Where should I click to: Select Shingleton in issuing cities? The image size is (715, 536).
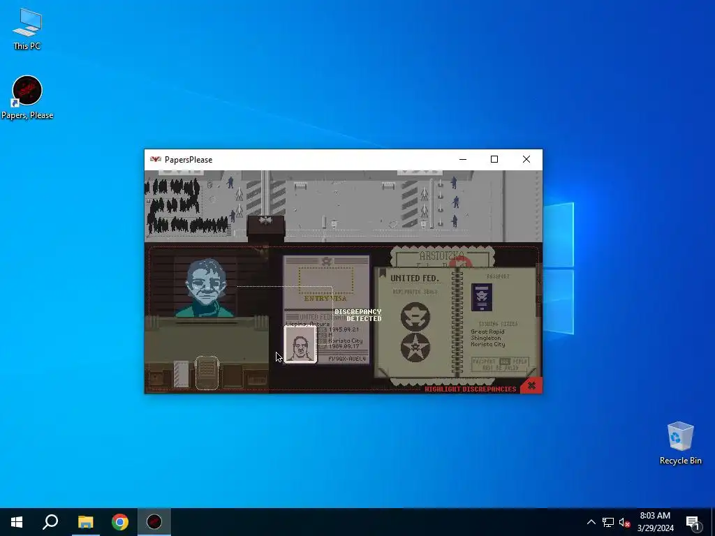[486, 338]
